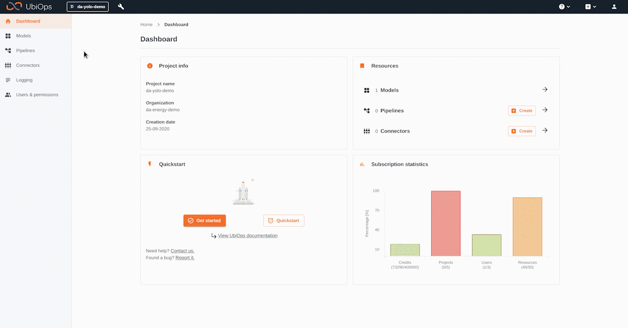Screen dimensions: 628x328
Task: Open Connectors in the sidebar
Action: pos(36,65)
